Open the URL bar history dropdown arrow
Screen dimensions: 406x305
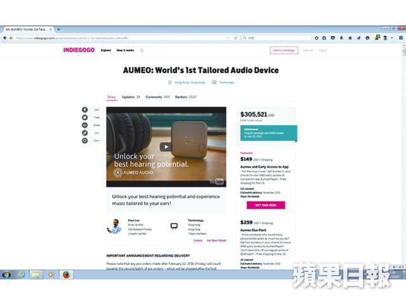(228, 38)
